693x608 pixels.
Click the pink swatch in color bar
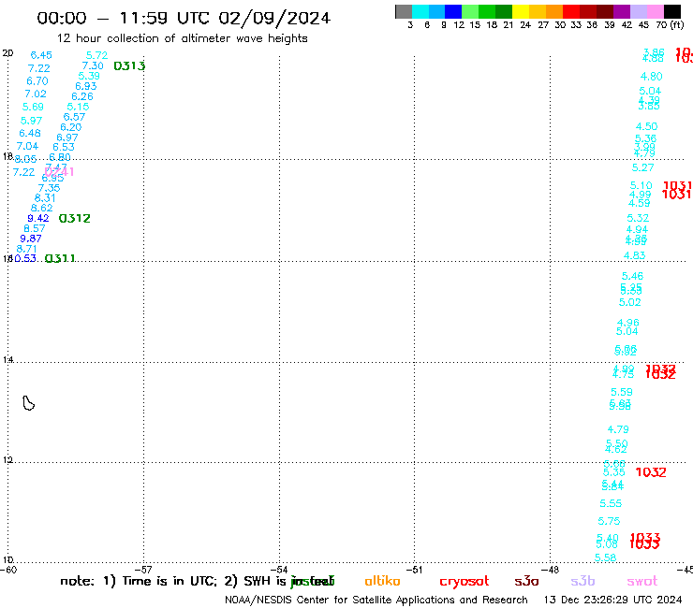click(x=656, y=11)
